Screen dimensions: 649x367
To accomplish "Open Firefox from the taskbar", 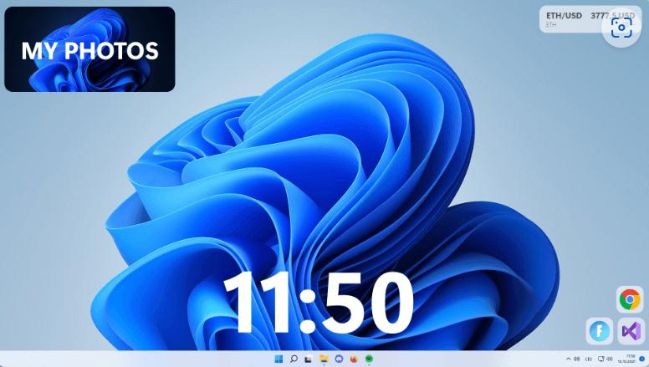I will [354, 359].
